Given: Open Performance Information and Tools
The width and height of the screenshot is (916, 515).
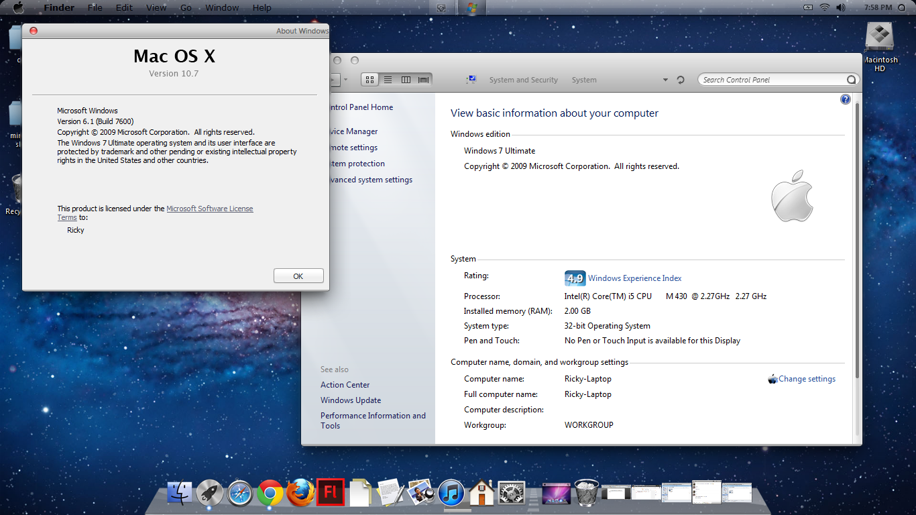Looking at the screenshot, I should point(373,420).
